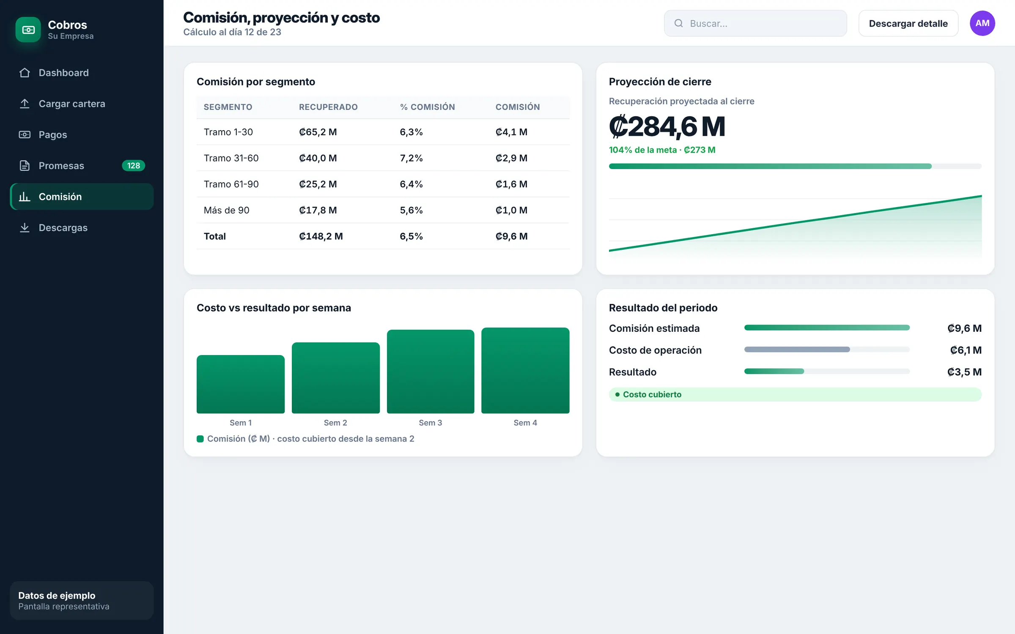Click the ₡284,6 M projection value
This screenshot has width=1015, height=634.
pyautogui.click(x=667, y=126)
